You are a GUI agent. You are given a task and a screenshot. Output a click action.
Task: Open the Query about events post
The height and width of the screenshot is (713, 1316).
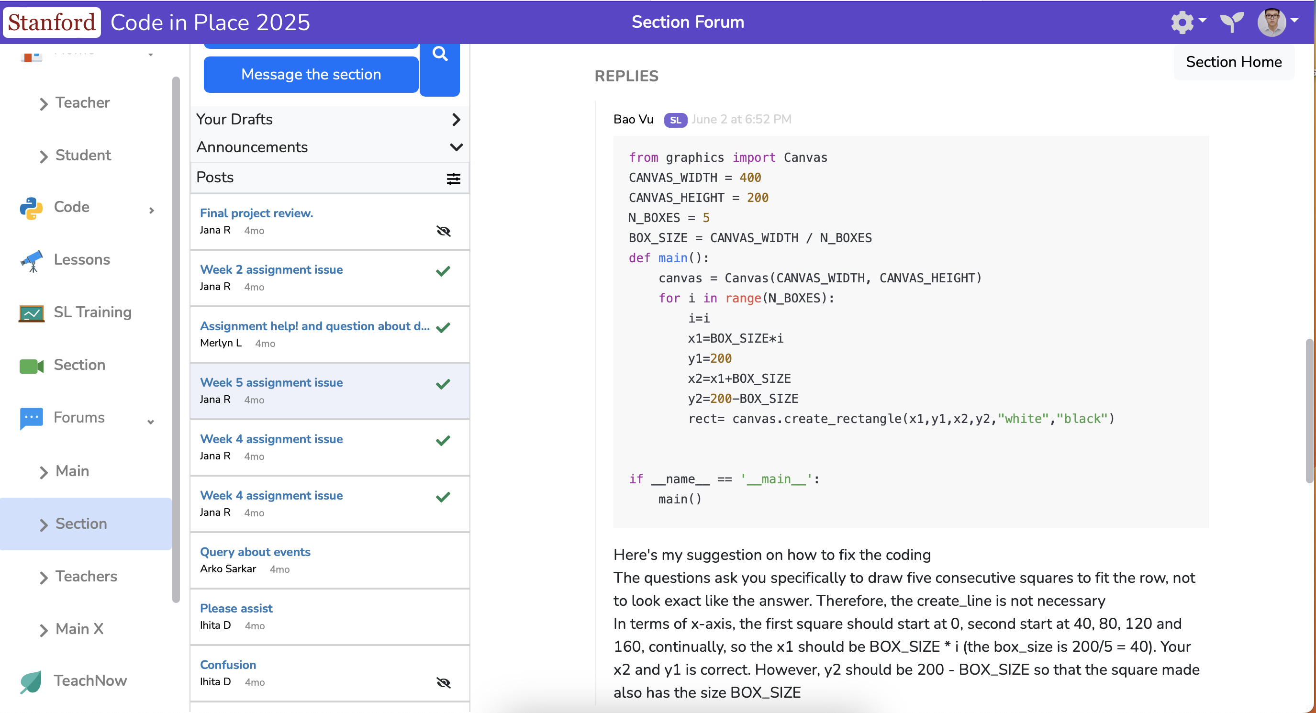pyautogui.click(x=255, y=552)
